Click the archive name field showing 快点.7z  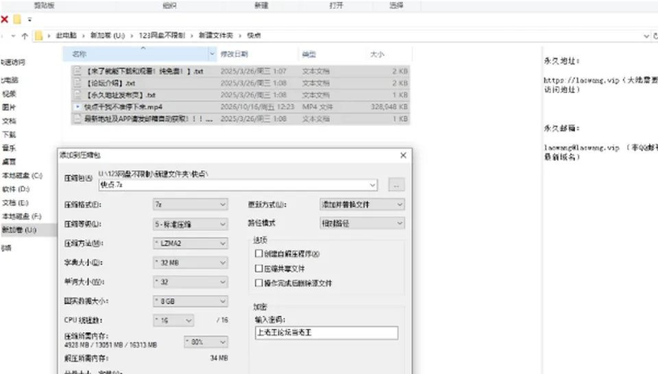tap(238, 185)
